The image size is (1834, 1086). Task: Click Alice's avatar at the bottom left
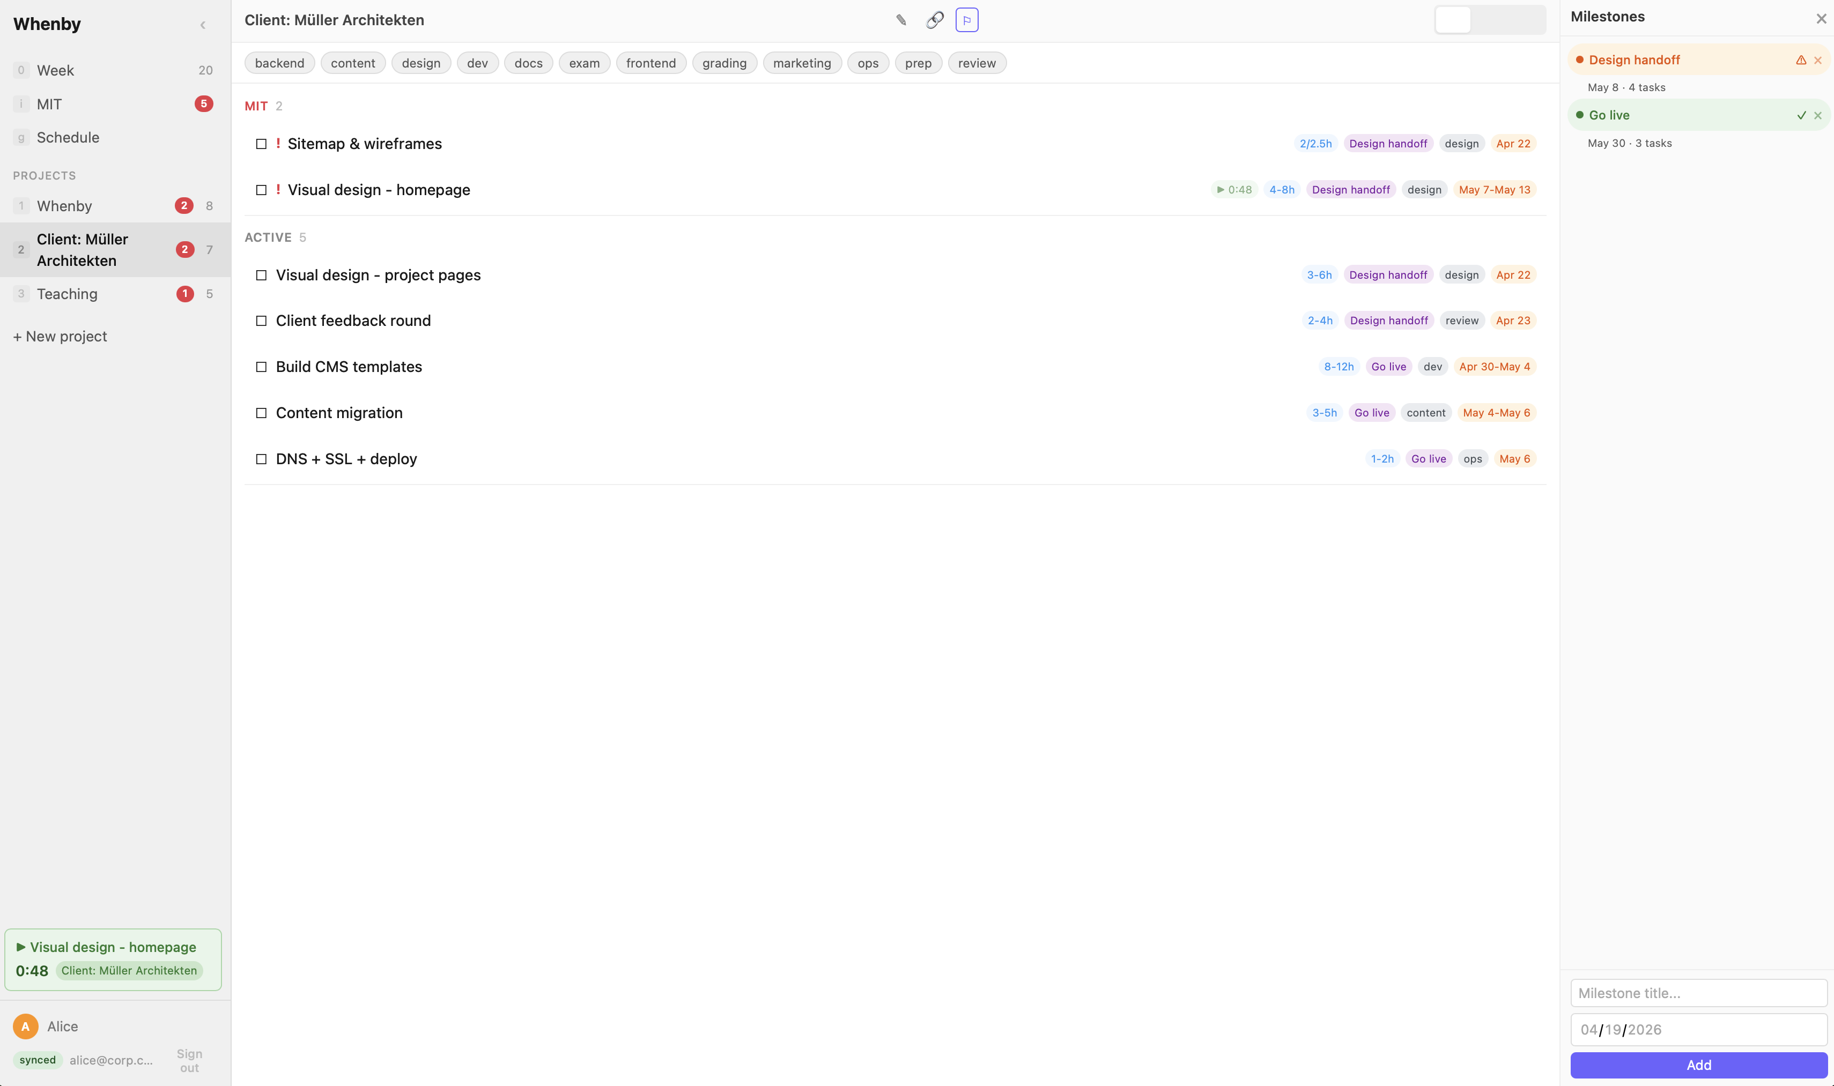25,1026
